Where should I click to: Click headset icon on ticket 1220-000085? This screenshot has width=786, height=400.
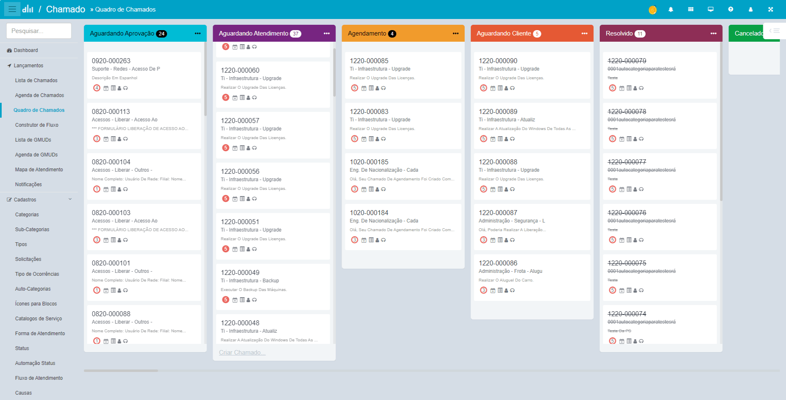[383, 88]
